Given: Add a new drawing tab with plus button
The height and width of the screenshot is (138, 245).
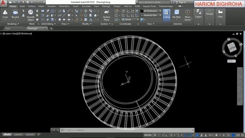Looking at the screenshot, I should pos(51,28).
